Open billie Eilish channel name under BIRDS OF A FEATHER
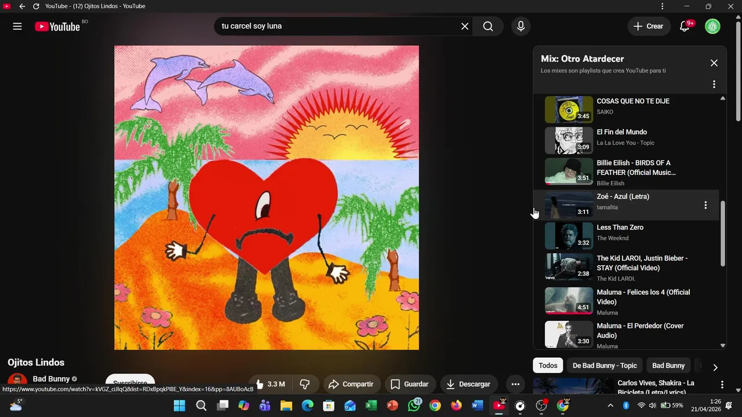742x417 pixels. coord(610,183)
